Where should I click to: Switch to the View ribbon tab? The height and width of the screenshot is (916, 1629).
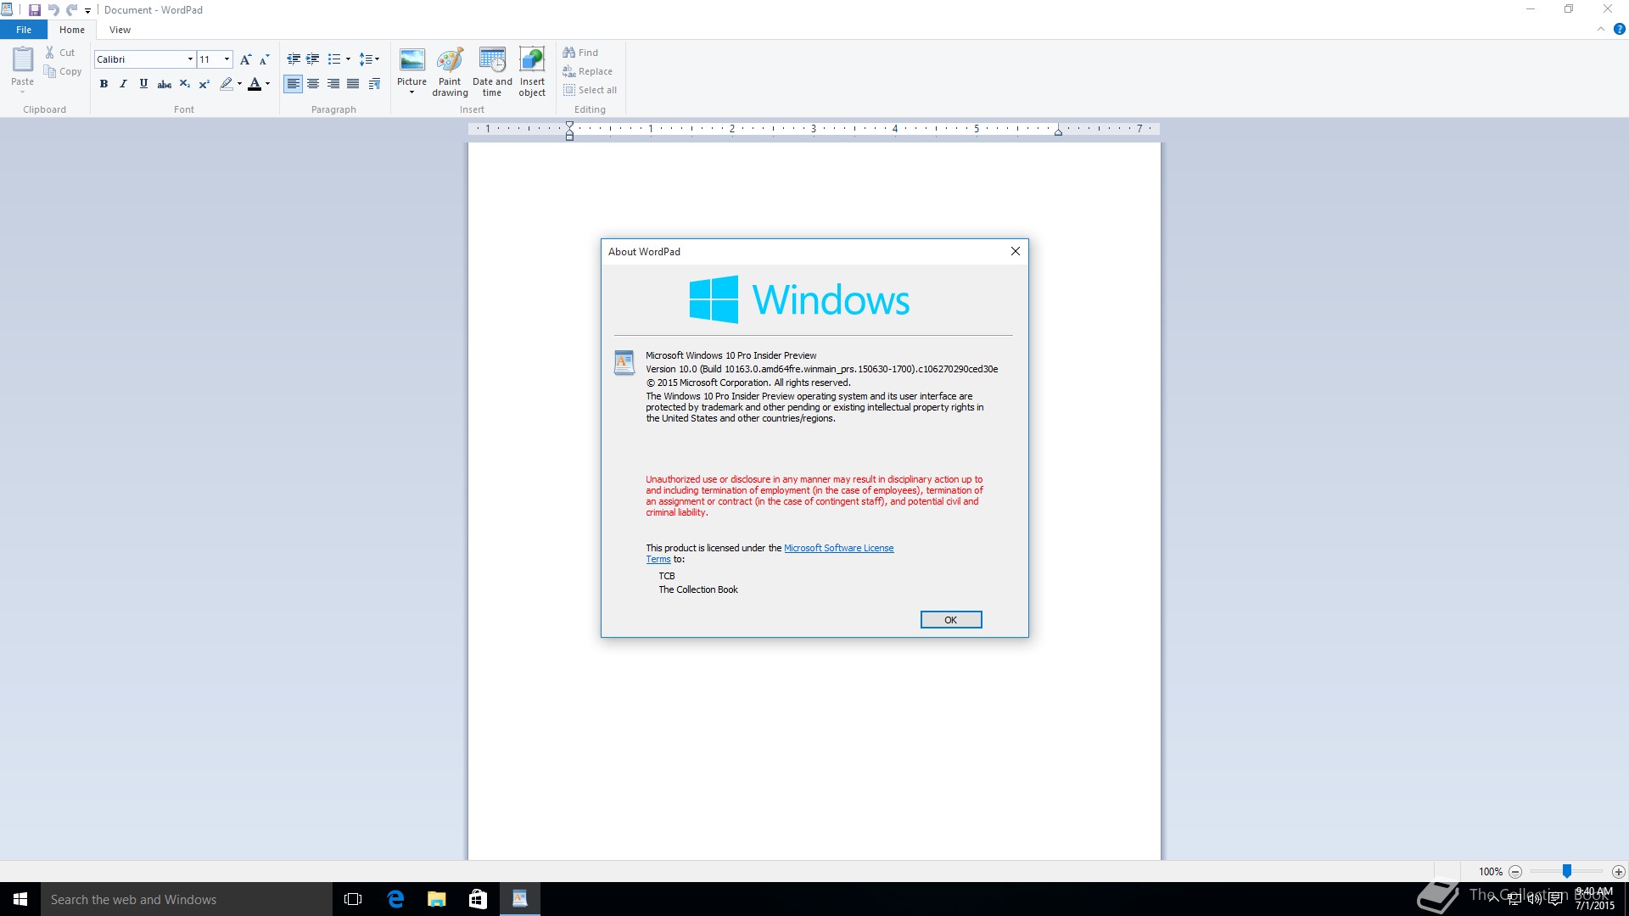(x=120, y=30)
